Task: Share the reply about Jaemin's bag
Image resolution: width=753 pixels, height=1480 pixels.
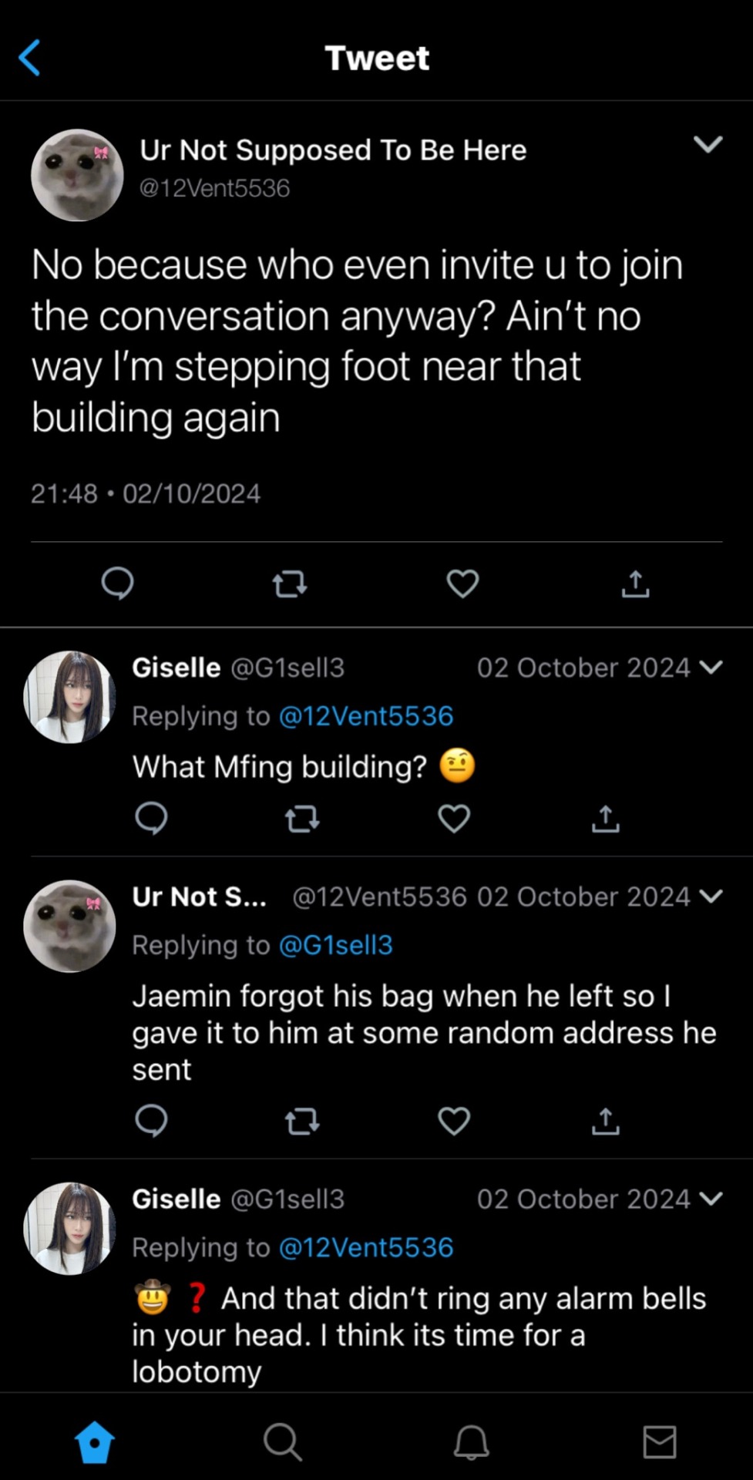Action: pyautogui.click(x=605, y=1121)
